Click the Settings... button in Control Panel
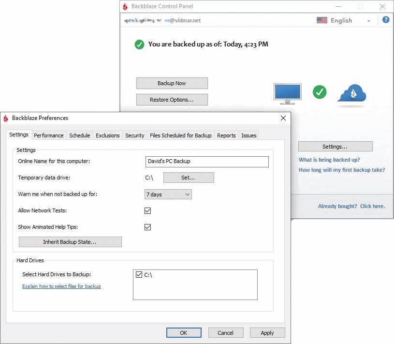The height and width of the screenshot is (344, 394). pos(335,147)
